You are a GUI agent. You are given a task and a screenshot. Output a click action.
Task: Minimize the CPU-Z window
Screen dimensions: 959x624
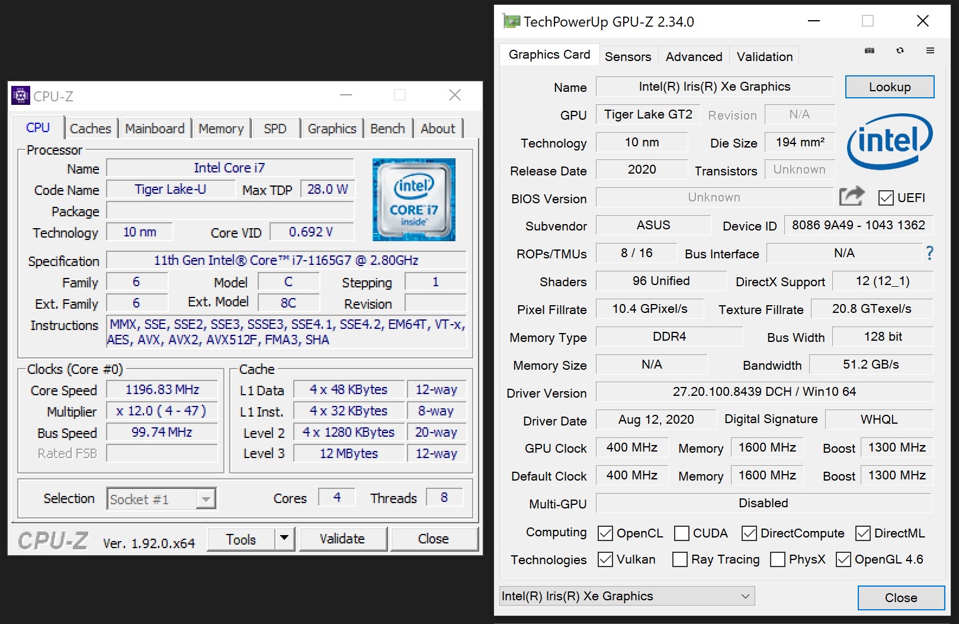click(346, 95)
